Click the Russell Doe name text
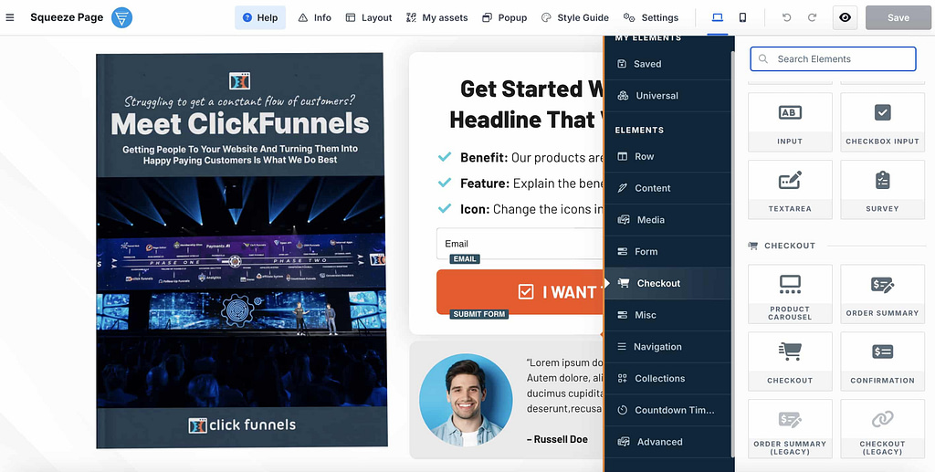Viewport: 935px width, 472px height. [x=557, y=439]
